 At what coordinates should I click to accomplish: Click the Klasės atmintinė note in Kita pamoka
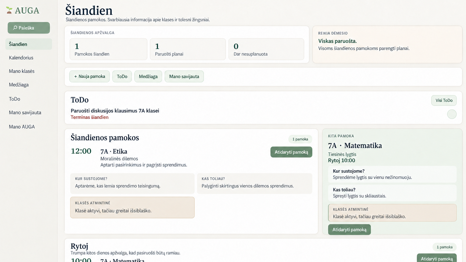[x=392, y=213]
